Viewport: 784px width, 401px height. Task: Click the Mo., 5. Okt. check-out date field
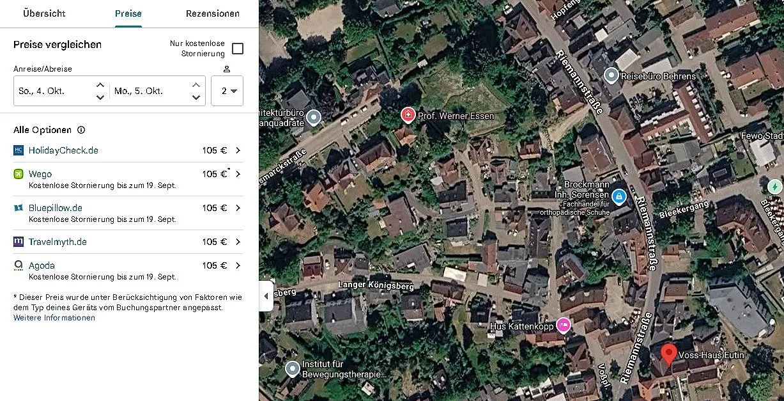coord(157,91)
